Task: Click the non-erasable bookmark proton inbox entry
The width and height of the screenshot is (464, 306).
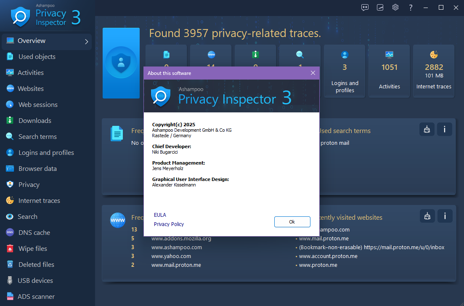Action: coord(372,247)
